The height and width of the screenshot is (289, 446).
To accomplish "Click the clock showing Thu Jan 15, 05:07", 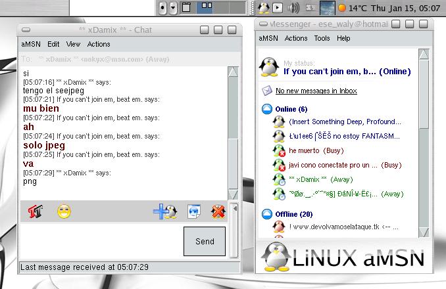I will pyautogui.click(x=406, y=9).
